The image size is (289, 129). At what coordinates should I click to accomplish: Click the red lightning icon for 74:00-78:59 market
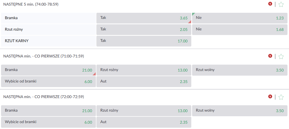270,4
